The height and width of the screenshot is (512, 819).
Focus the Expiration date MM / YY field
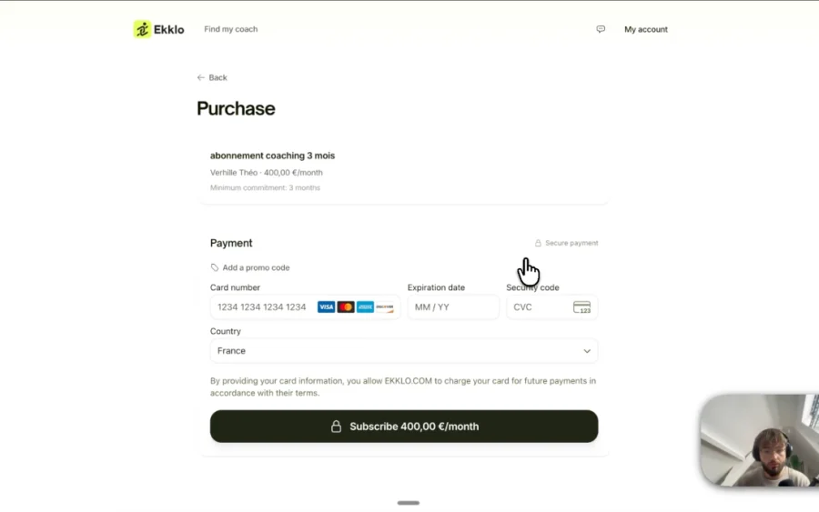[453, 306]
